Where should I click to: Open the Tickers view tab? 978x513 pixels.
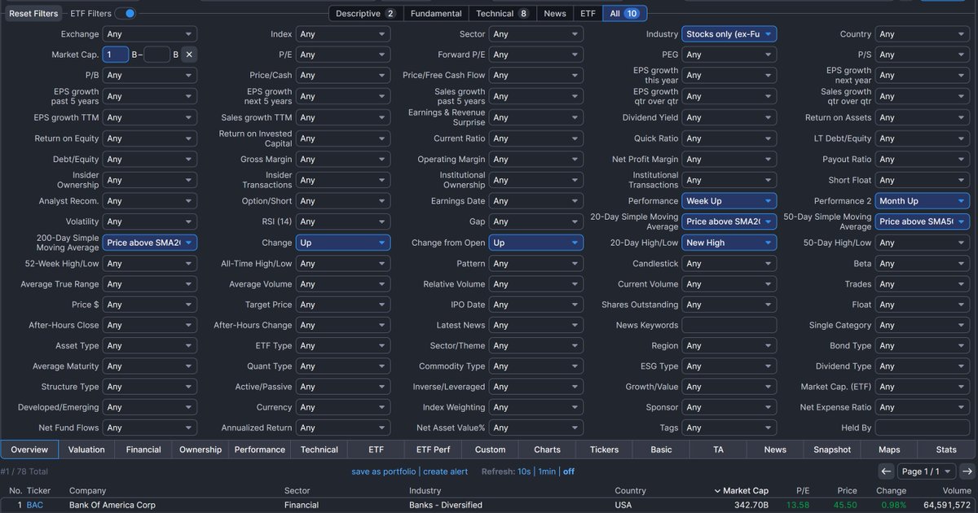tap(604, 449)
